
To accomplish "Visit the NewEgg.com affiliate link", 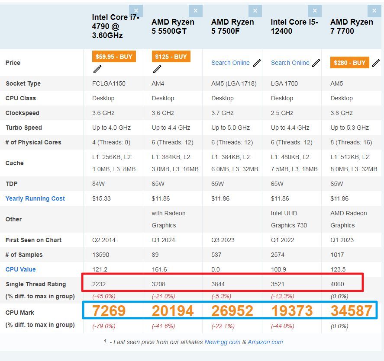I will click(222, 342).
